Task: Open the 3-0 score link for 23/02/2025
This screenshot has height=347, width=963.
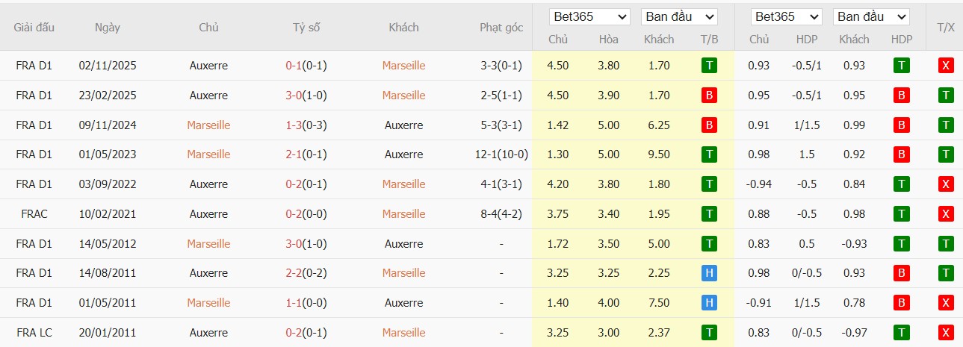Action: click(x=293, y=96)
